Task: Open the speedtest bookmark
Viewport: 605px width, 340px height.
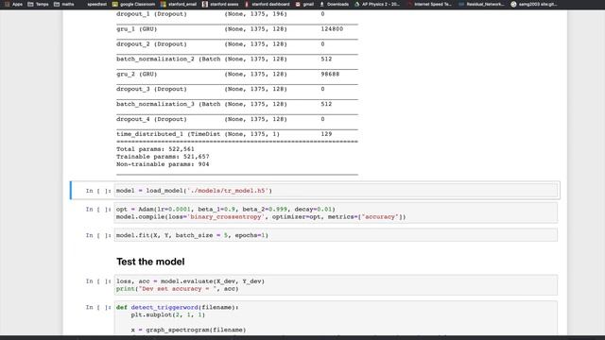Action: pos(96,4)
